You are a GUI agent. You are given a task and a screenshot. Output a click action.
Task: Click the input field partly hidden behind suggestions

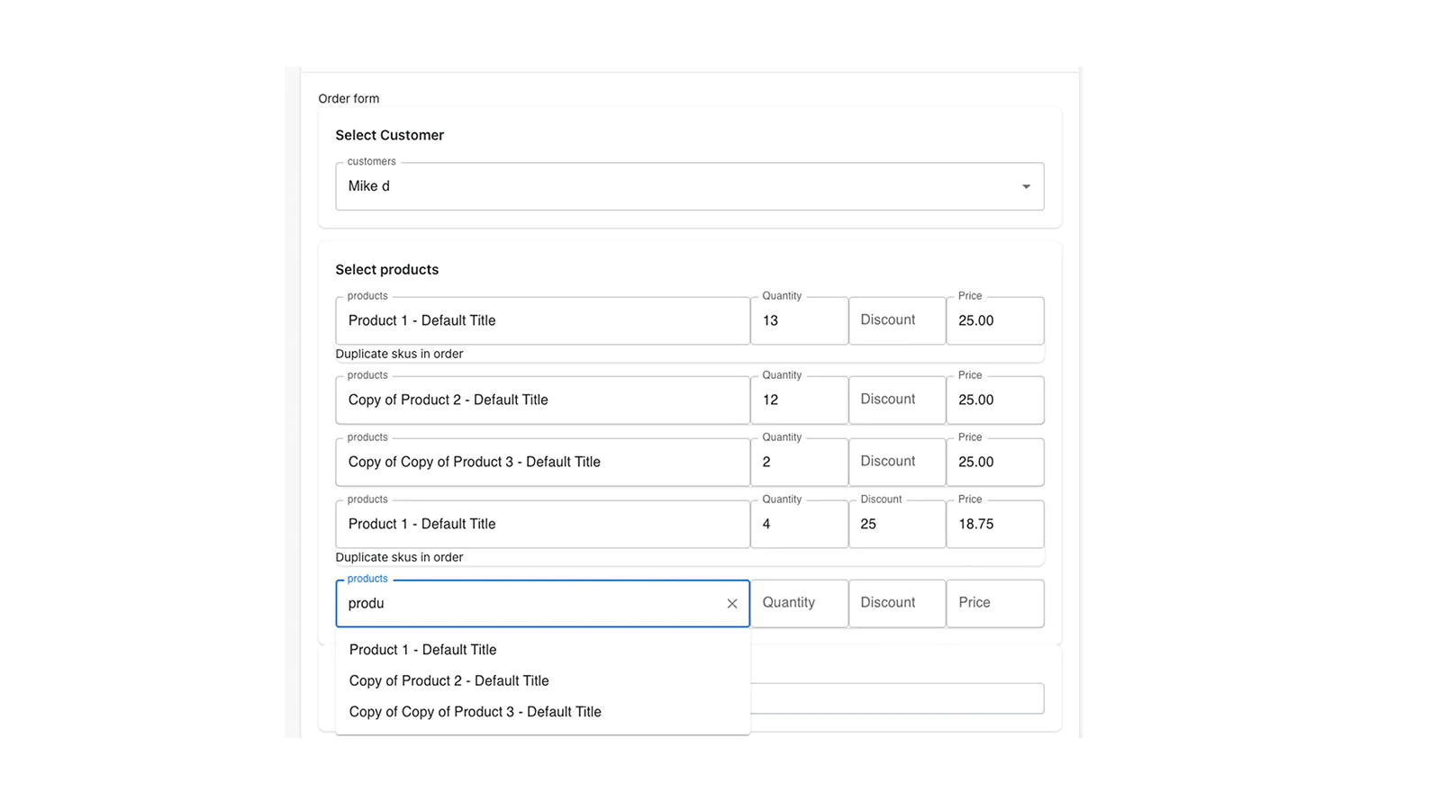click(897, 698)
